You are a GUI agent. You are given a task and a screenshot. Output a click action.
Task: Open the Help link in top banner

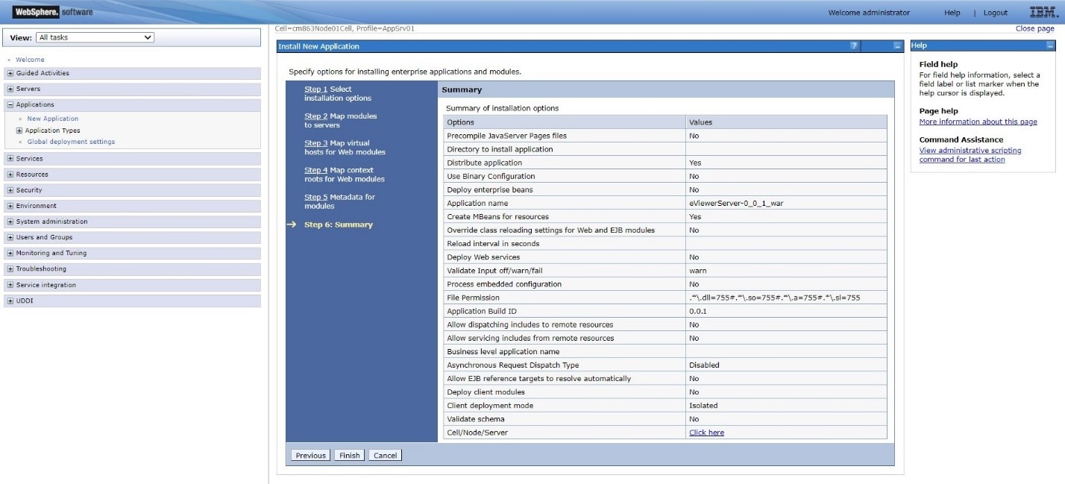pyautogui.click(x=952, y=13)
